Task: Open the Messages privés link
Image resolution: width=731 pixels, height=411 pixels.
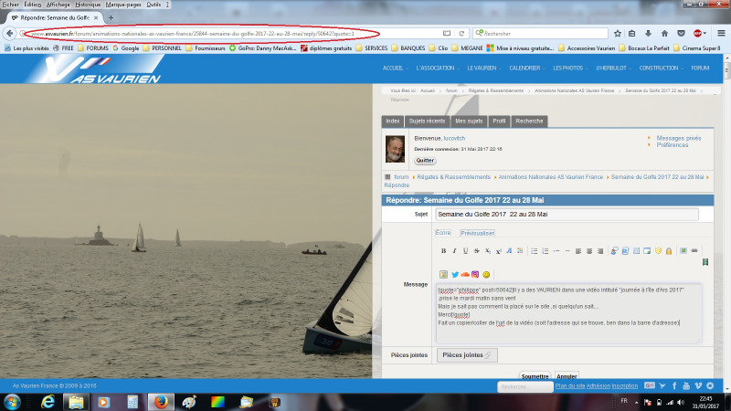Action: click(678, 138)
